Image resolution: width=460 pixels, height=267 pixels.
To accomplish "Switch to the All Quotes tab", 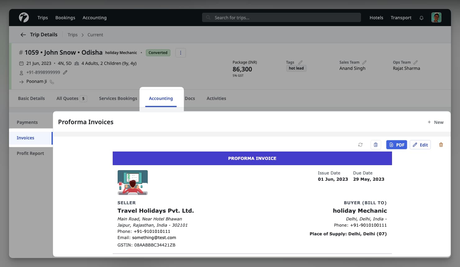I will click(x=67, y=98).
